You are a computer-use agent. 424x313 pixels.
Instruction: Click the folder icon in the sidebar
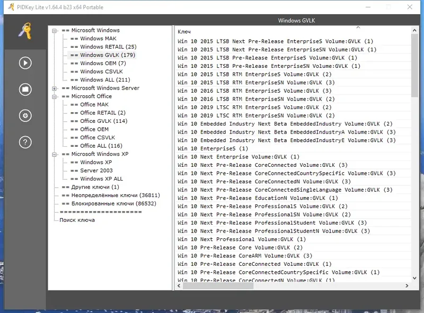pos(25,90)
